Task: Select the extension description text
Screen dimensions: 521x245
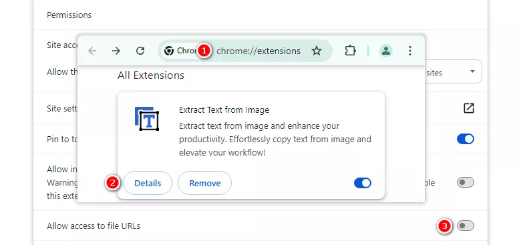Action: 275,140
